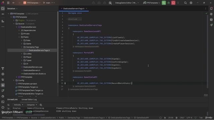
Task: Open the Debug bug icon in sidebar
Action: click(3, 96)
